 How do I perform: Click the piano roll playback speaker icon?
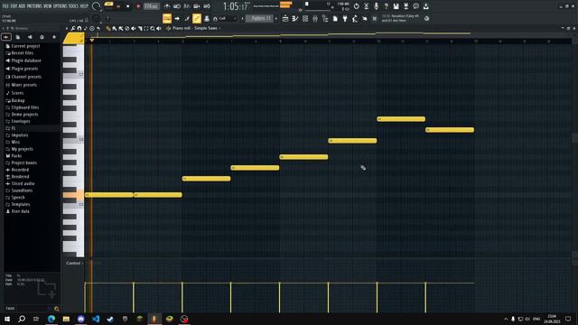tap(159, 28)
